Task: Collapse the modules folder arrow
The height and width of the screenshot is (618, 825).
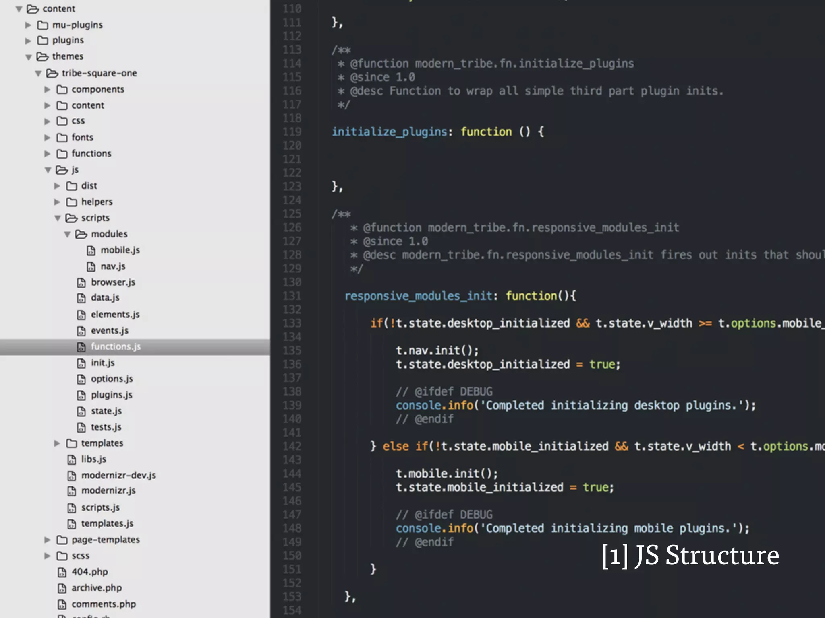Action: click(x=67, y=235)
